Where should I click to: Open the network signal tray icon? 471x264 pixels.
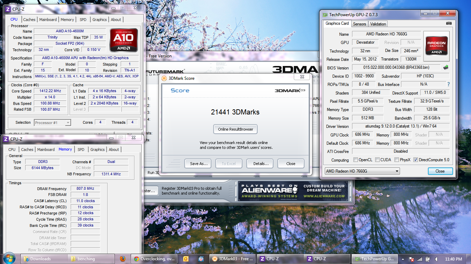point(420,259)
